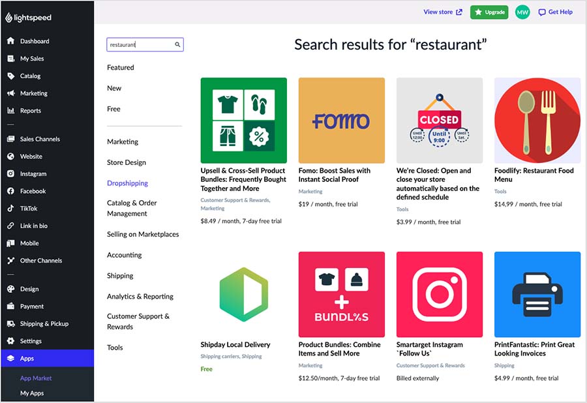Click PrintFantastic: Print Great Looking Invoices title
The width and height of the screenshot is (587, 403).
pos(534,349)
